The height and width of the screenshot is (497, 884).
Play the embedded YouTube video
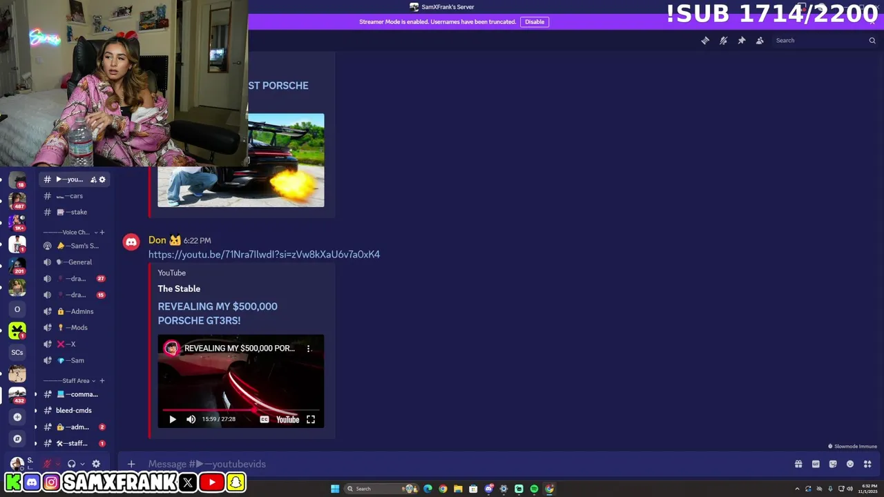[x=173, y=419]
